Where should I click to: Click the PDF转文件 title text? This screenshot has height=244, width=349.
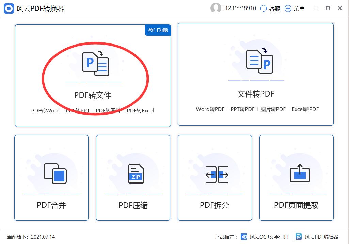[x=93, y=95]
